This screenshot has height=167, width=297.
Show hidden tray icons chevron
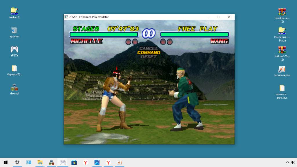click(x=287, y=162)
